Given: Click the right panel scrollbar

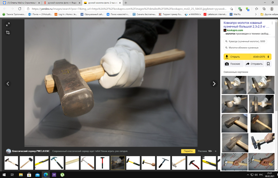Looking at the screenshot, I should (276, 67).
